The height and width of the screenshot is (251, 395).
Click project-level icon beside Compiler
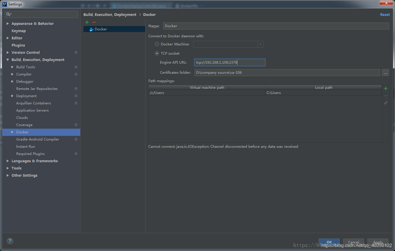[76, 74]
